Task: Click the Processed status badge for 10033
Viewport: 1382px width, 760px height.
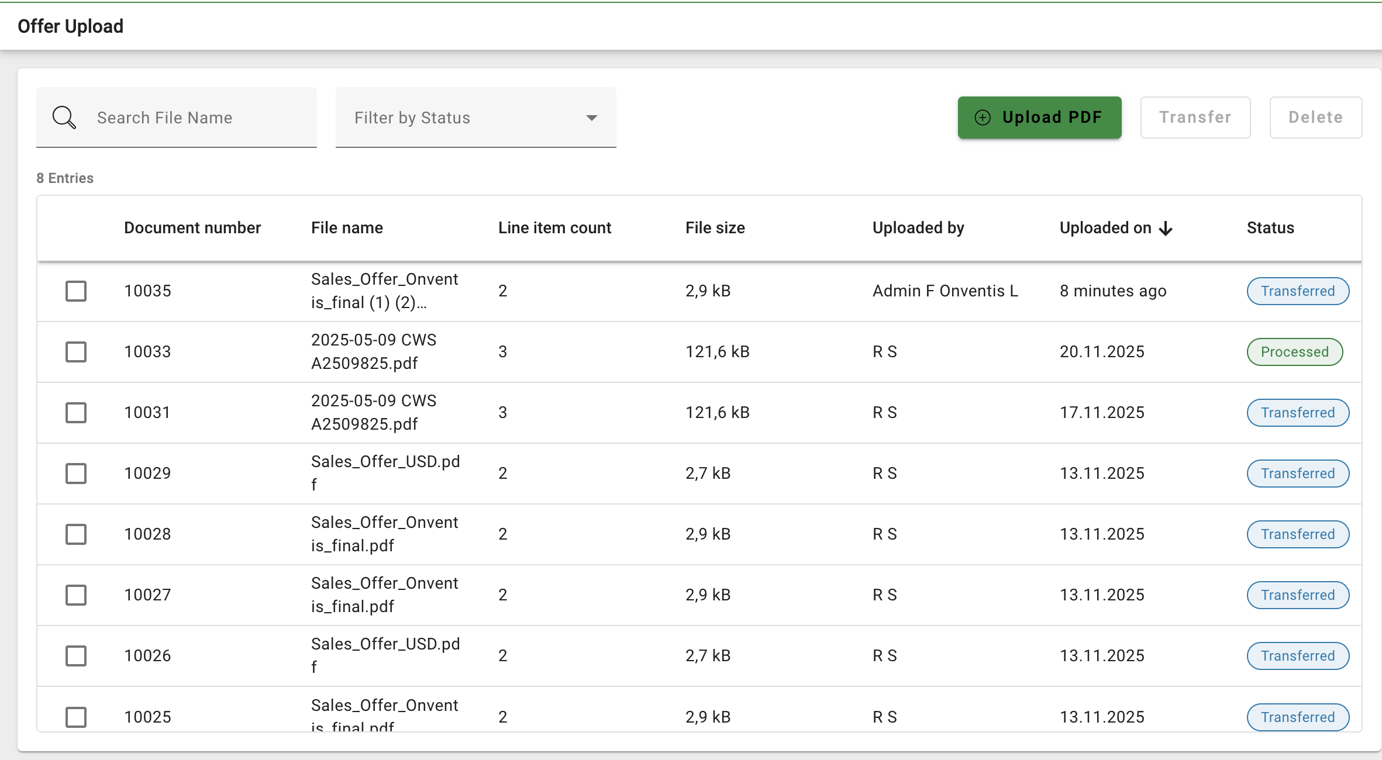Action: [1294, 352]
